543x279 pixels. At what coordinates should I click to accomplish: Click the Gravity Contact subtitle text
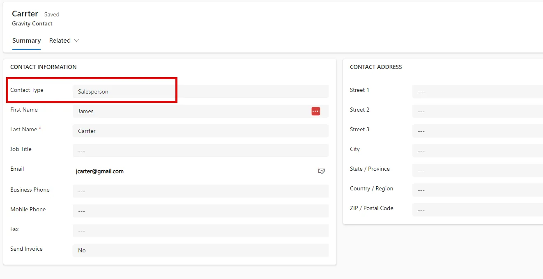32,23
